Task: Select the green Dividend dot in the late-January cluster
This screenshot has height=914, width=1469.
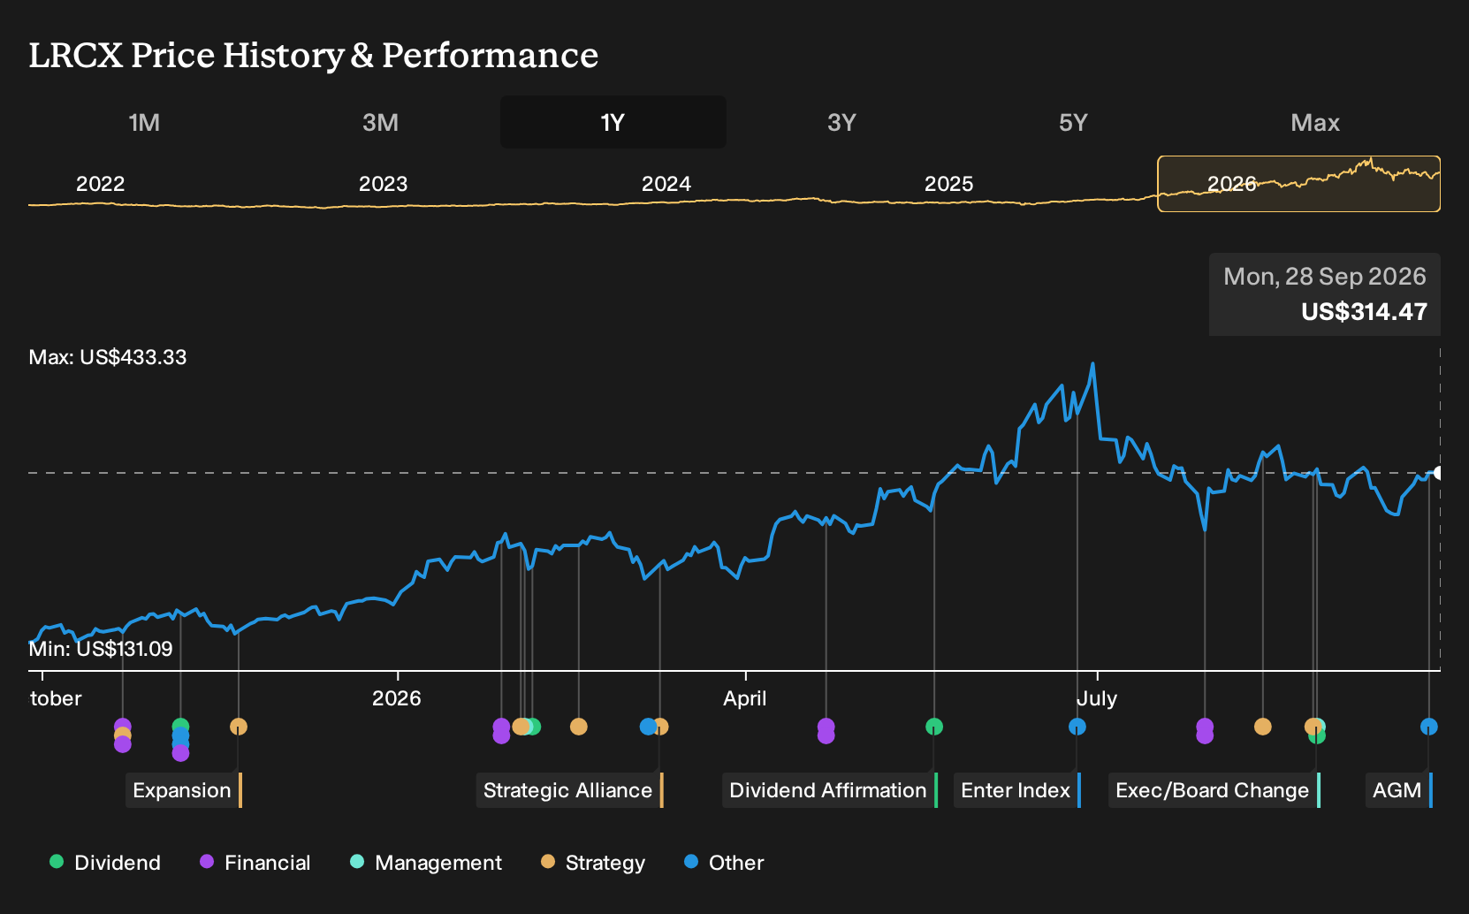Action: tap(532, 727)
